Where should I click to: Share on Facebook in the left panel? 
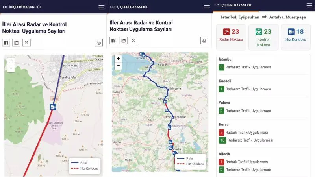click(x=6, y=42)
